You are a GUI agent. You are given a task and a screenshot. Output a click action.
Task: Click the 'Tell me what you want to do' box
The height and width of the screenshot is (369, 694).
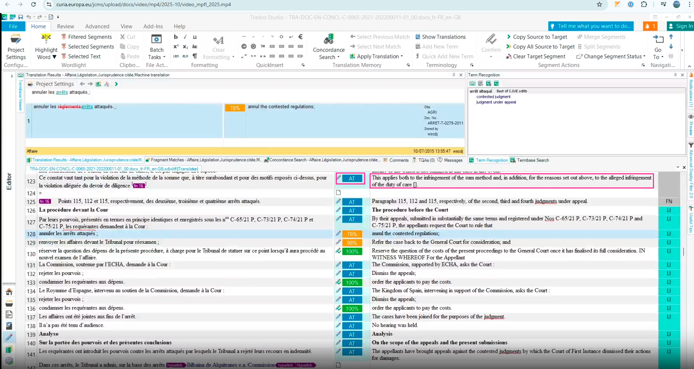click(x=591, y=26)
